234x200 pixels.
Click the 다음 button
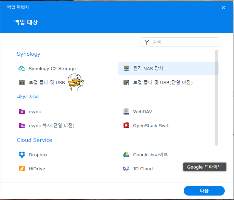click(x=204, y=191)
